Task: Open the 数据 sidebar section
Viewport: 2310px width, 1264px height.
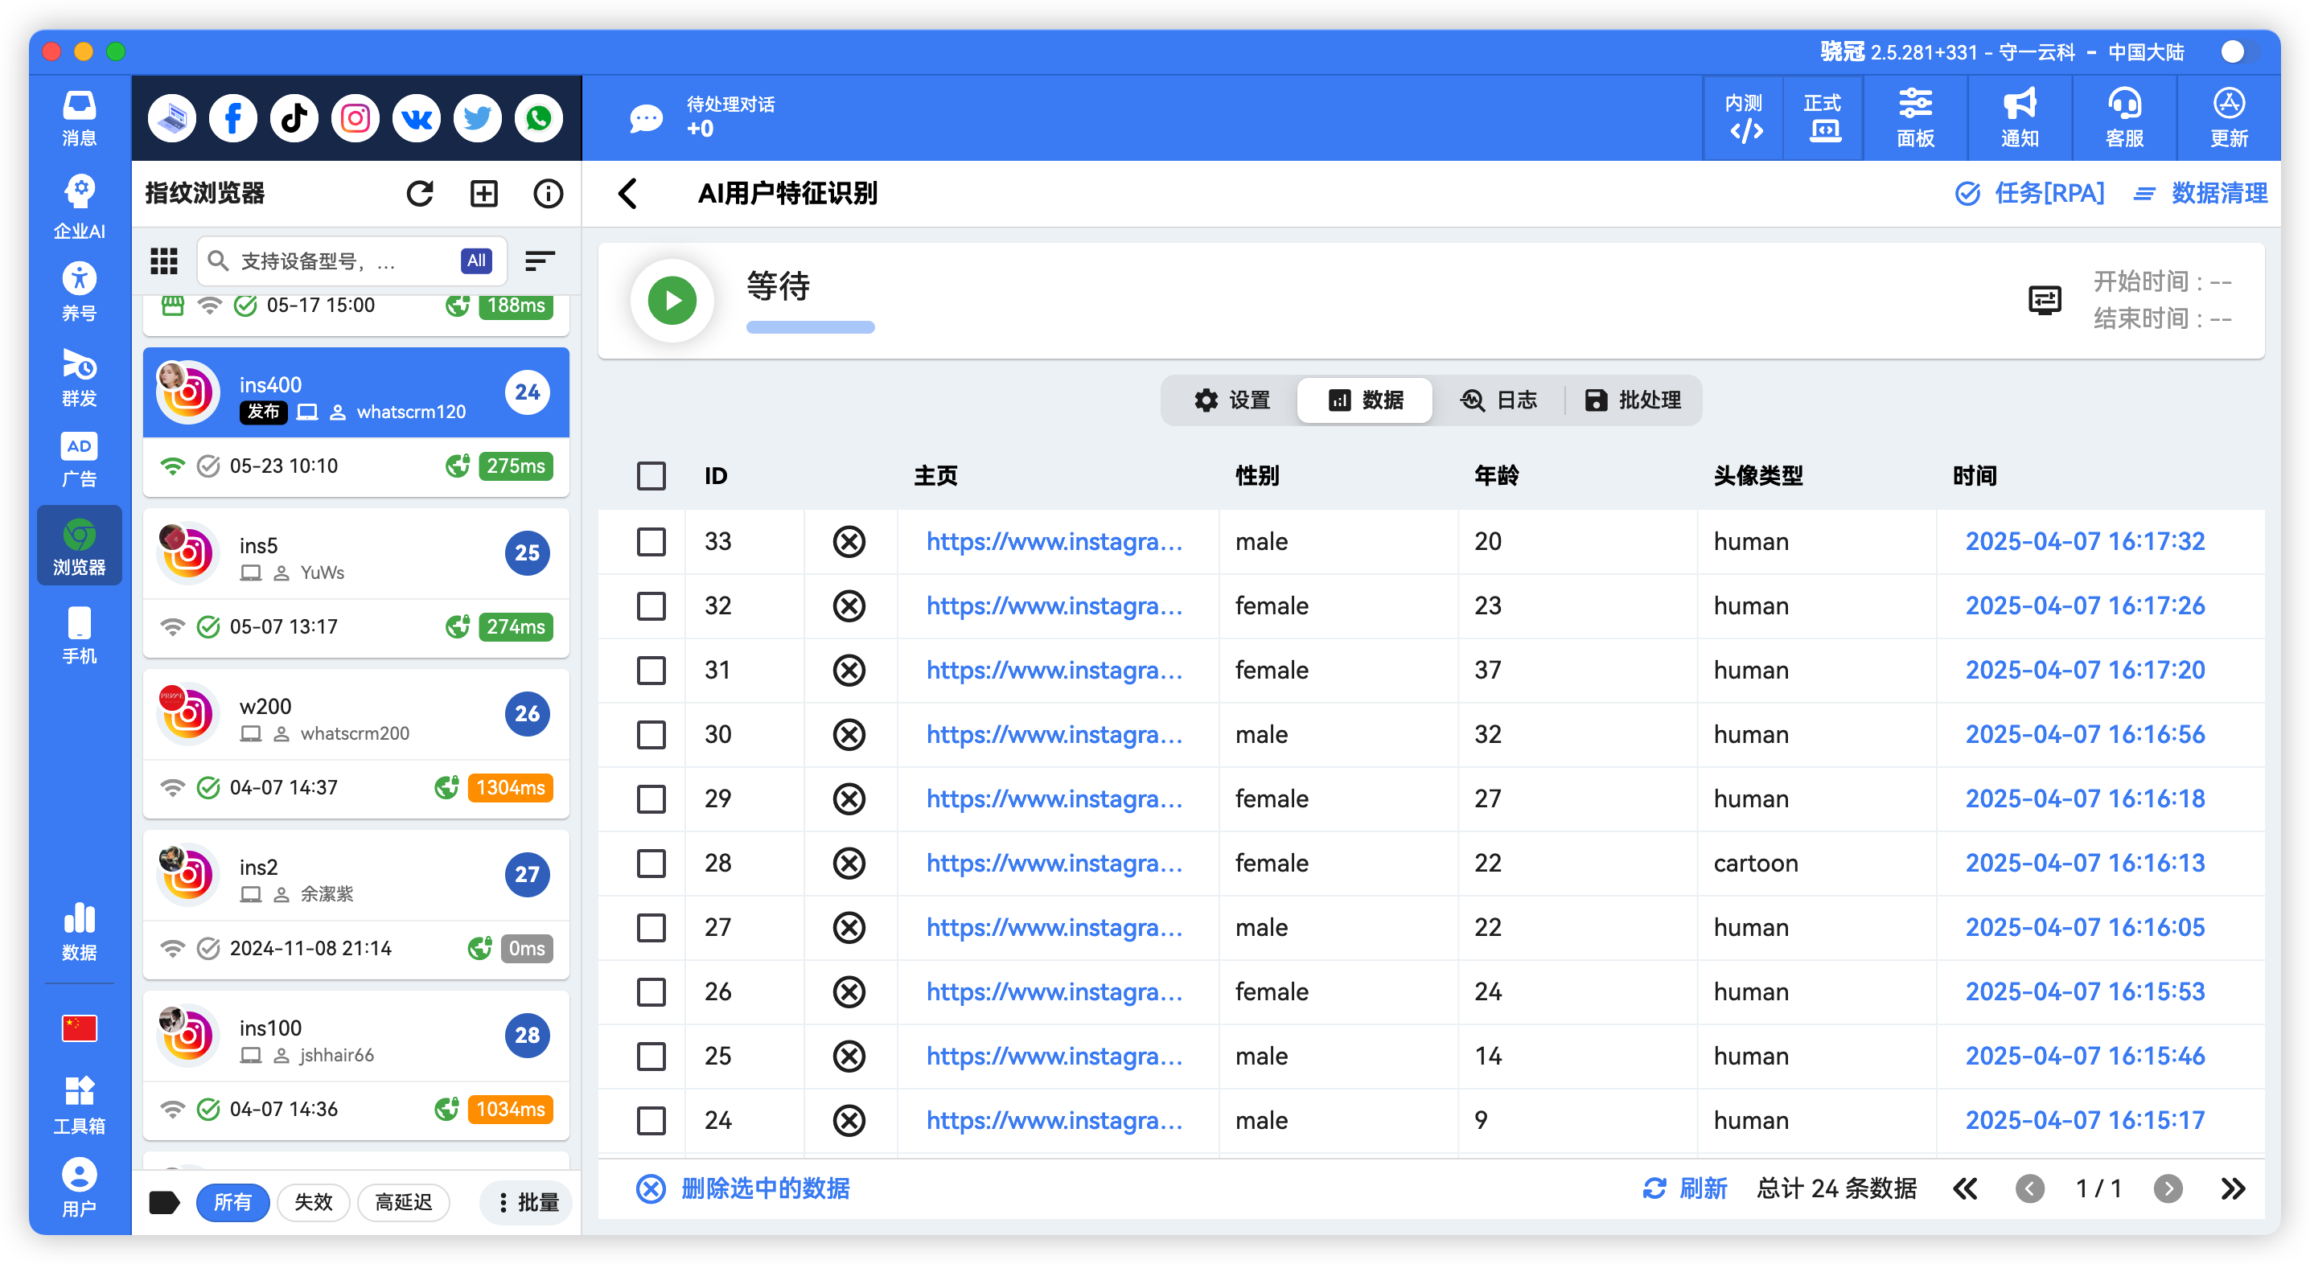Action: coord(79,930)
